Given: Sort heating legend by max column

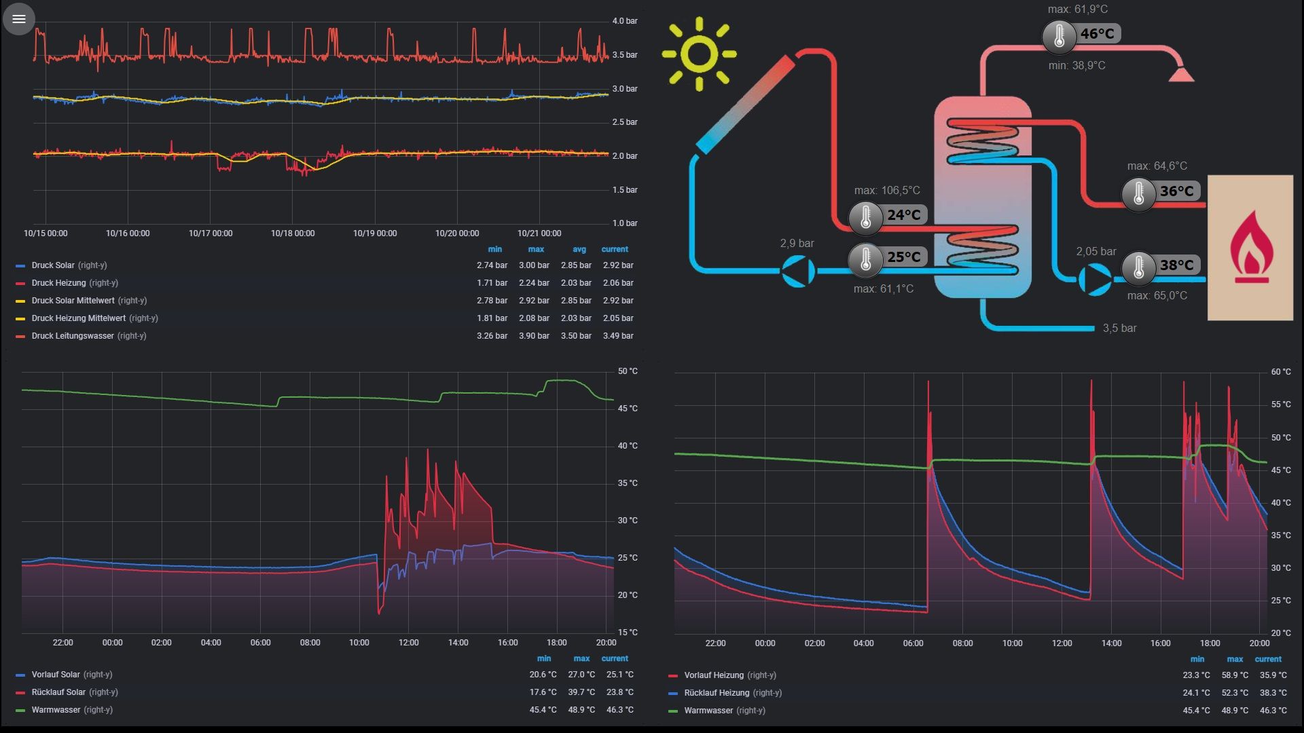Looking at the screenshot, I should (x=1235, y=659).
